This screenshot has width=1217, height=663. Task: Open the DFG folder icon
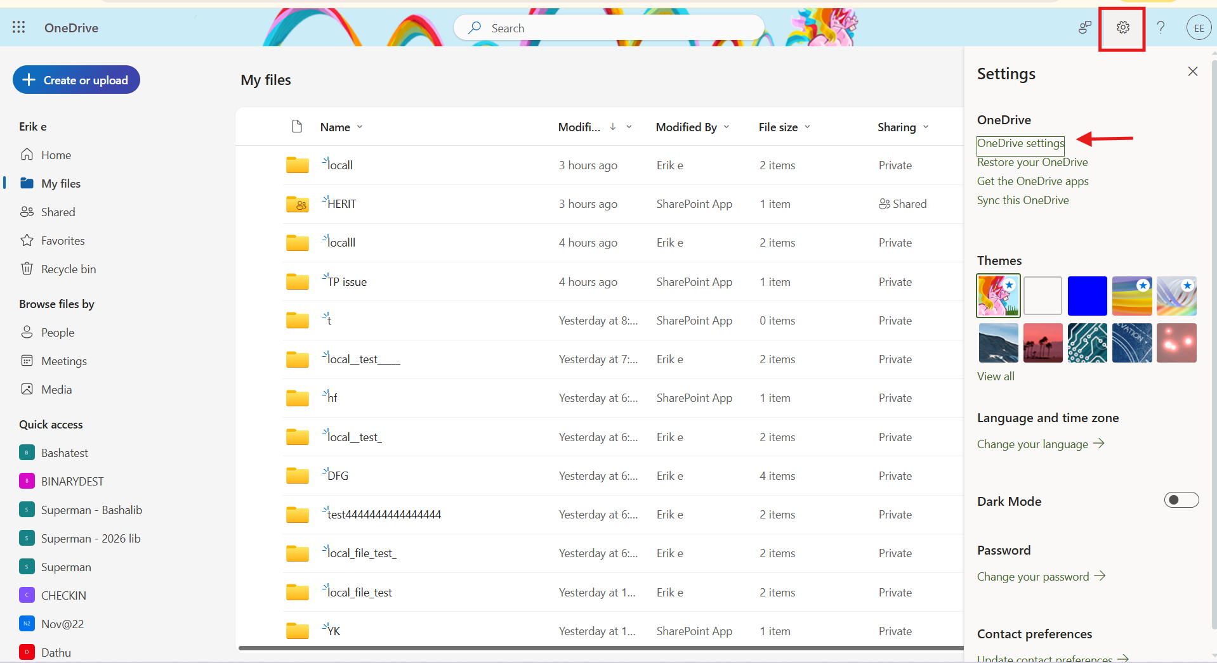click(x=297, y=475)
